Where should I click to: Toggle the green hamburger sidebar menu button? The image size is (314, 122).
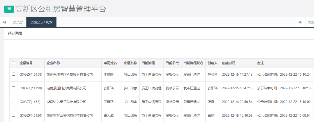9,9
